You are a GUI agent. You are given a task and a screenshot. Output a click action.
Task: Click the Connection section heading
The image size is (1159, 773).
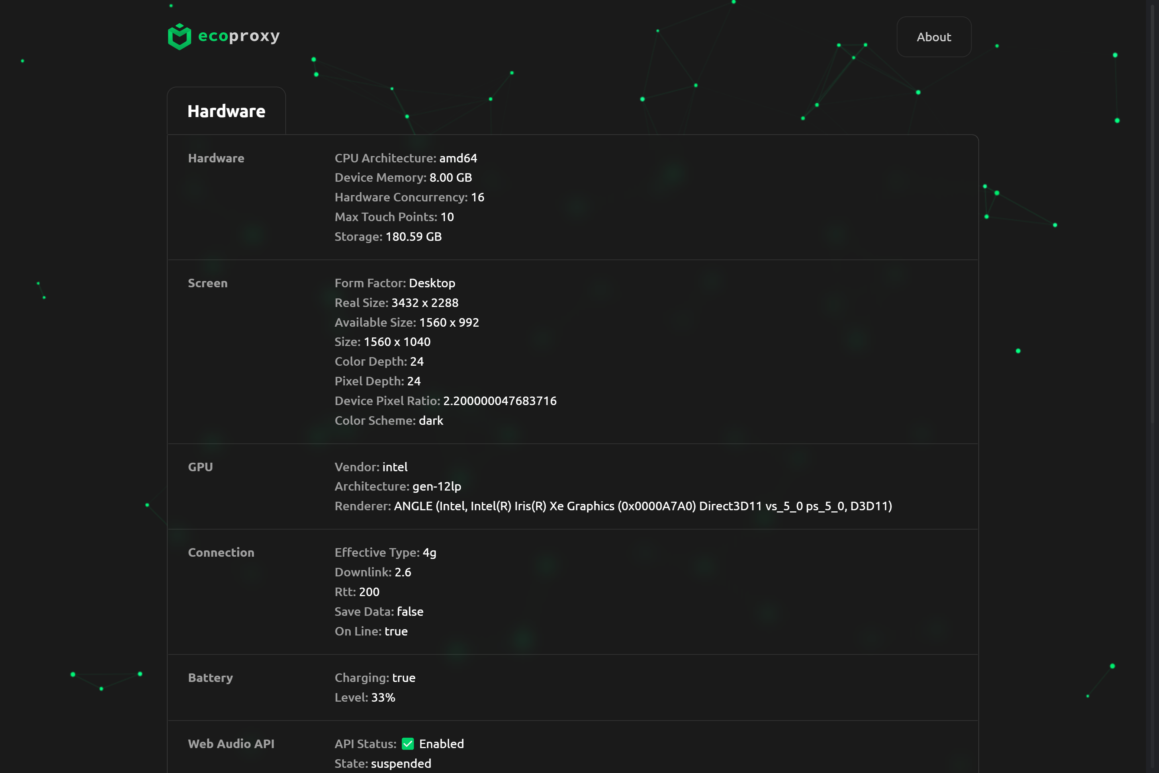(221, 553)
